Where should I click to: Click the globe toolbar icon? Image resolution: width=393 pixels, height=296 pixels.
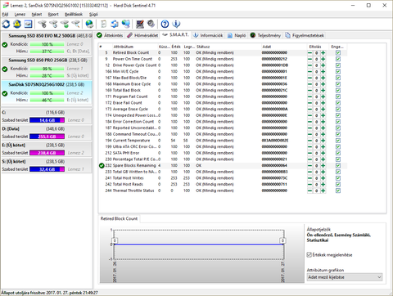pos(89,24)
